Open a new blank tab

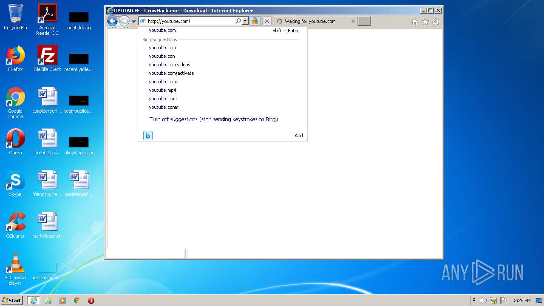tap(364, 21)
